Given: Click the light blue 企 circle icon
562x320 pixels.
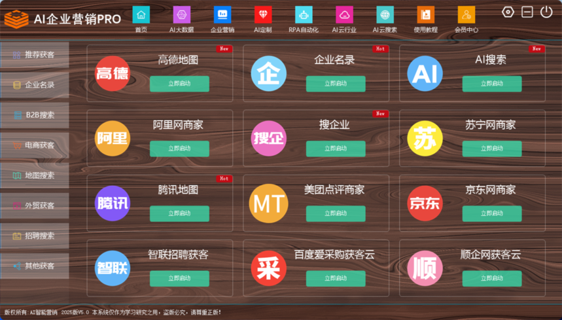Looking at the screenshot, I should coord(268,73).
